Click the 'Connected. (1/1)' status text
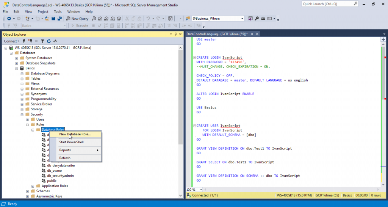Image resolution: width=388 pixels, height=207 pixels. tap(205, 195)
